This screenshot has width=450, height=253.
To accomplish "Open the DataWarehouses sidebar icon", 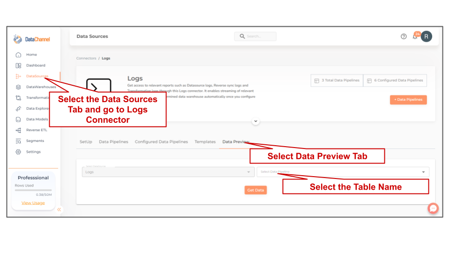I will (x=18, y=87).
